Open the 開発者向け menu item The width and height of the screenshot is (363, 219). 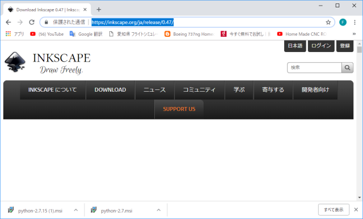[x=315, y=90]
